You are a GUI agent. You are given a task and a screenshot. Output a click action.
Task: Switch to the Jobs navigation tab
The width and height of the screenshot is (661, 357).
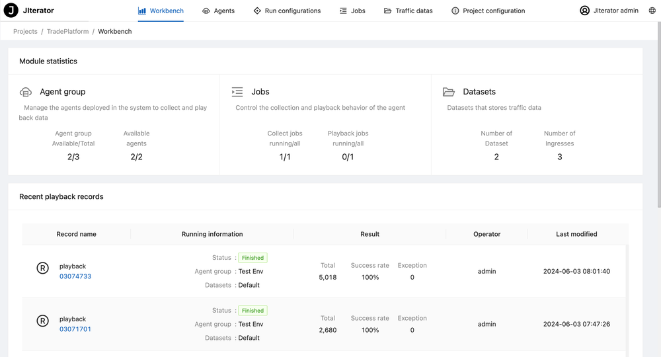tap(352, 11)
